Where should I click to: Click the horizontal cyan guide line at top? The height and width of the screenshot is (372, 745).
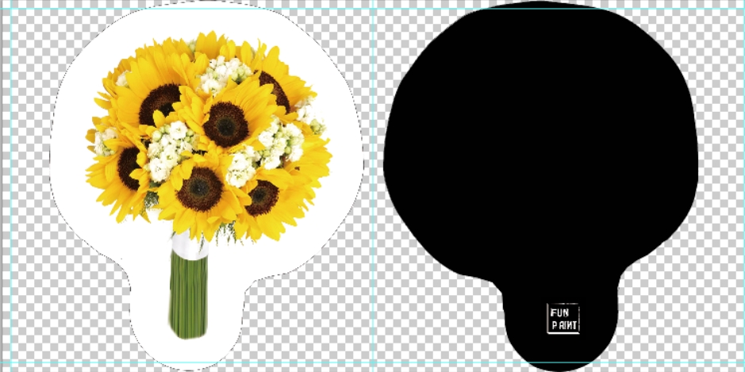coord(238,9)
